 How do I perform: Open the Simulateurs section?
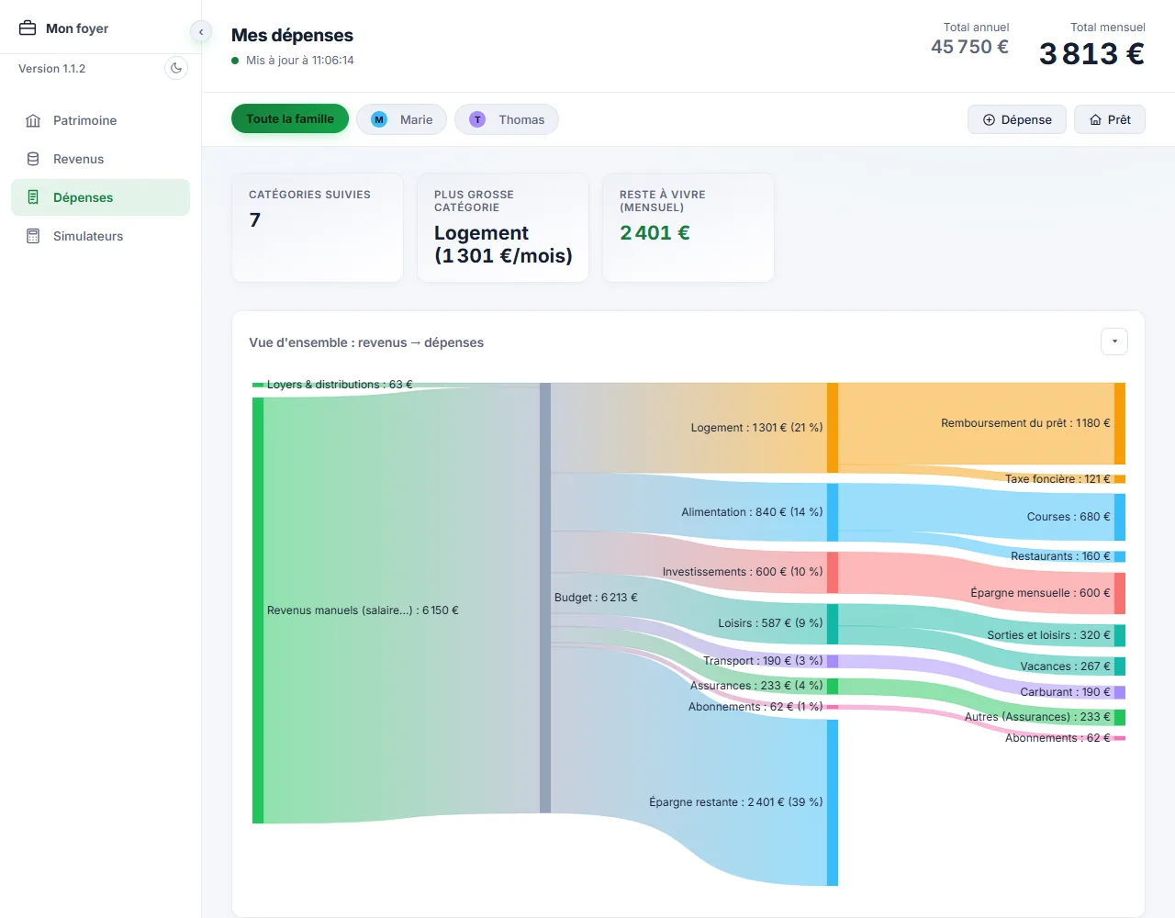coord(100,236)
